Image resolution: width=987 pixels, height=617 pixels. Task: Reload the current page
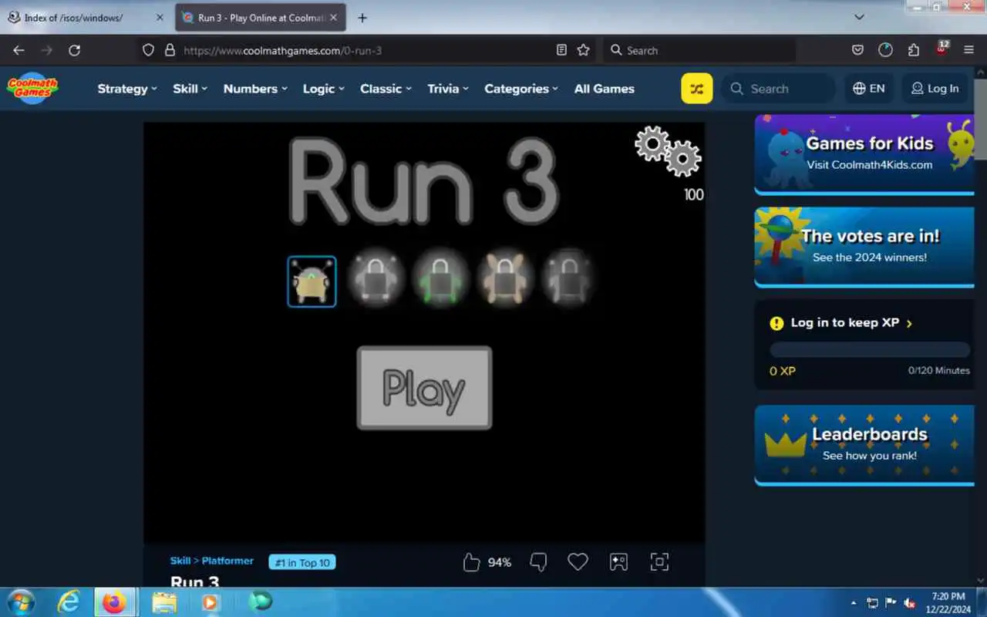[74, 50]
